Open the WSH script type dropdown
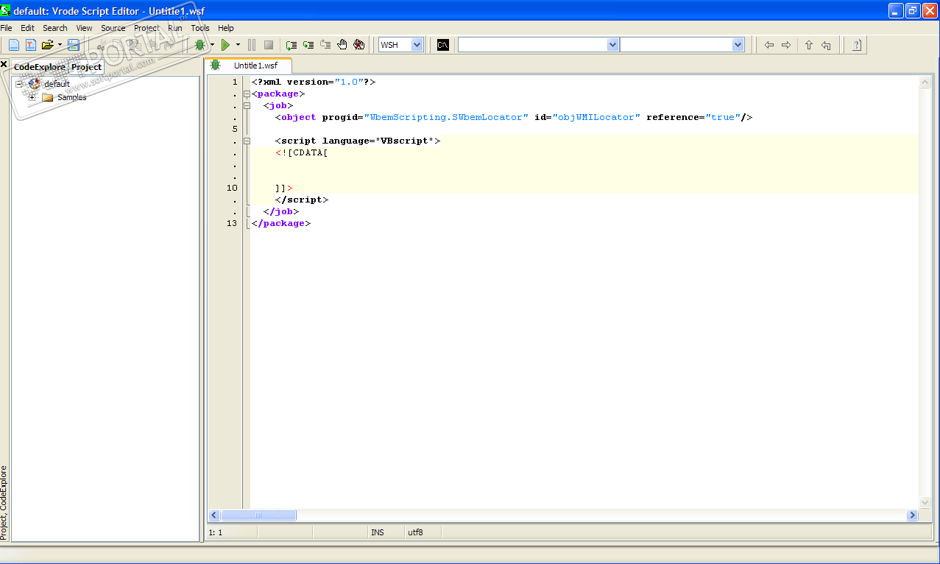This screenshot has height=564, width=940. pyautogui.click(x=417, y=45)
